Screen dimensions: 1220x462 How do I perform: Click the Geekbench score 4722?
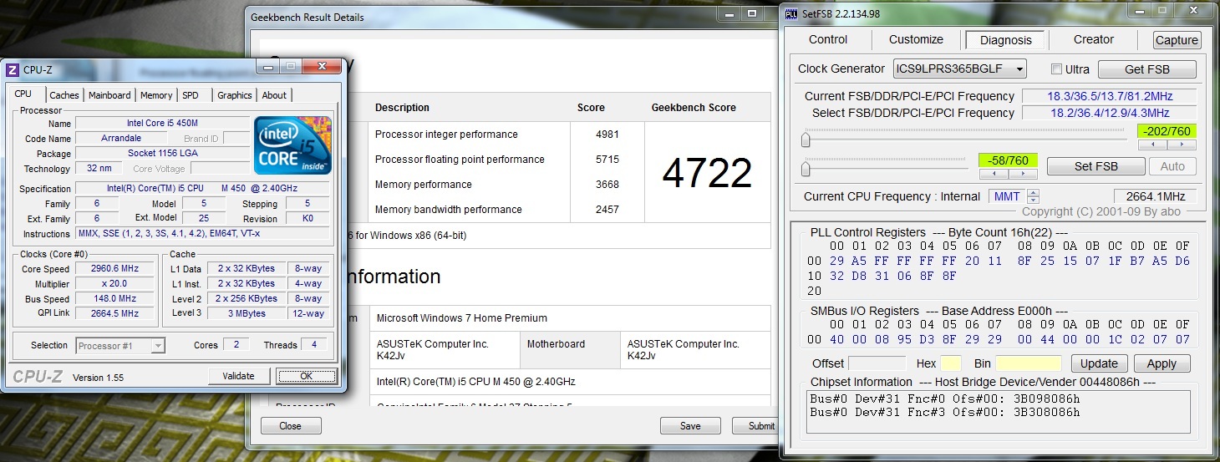coord(707,173)
